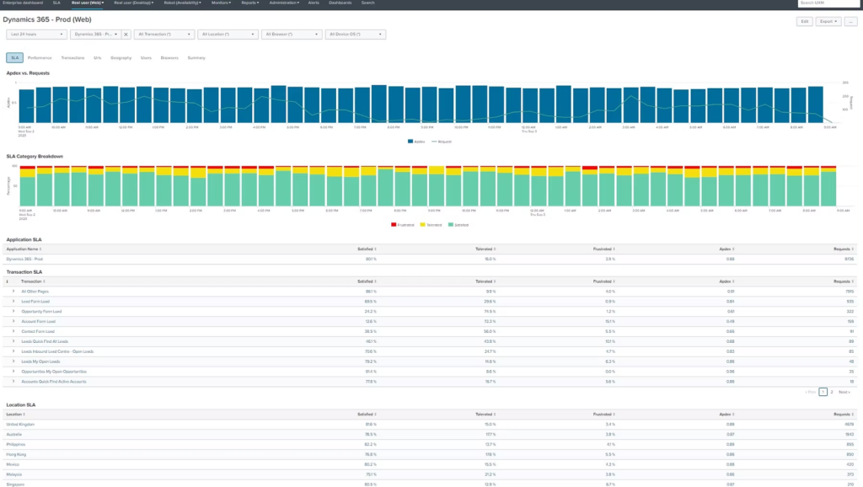Open the Real user (Web) menu
The height and width of the screenshot is (487, 863).
[87, 3]
